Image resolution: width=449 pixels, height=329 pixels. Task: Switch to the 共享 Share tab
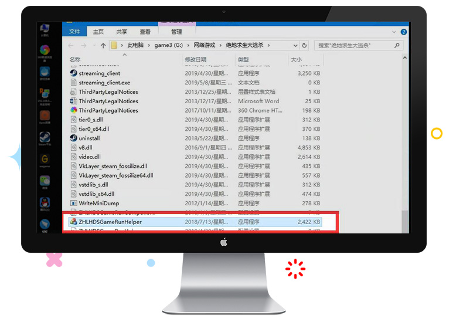[x=122, y=32]
